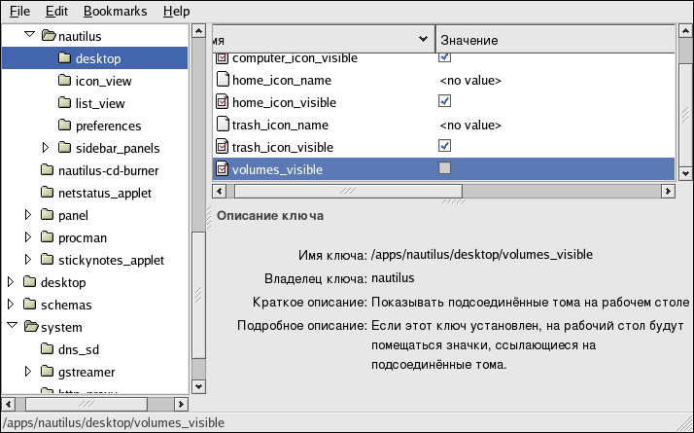This screenshot has height=433, width=694.
Task: Click the nautilus-cd-burner folder icon
Action: pos(48,170)
